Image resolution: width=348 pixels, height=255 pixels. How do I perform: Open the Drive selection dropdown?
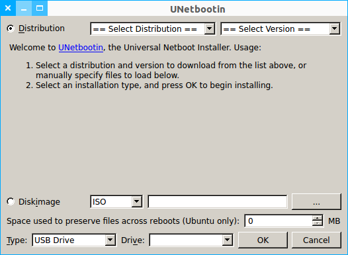191,240
